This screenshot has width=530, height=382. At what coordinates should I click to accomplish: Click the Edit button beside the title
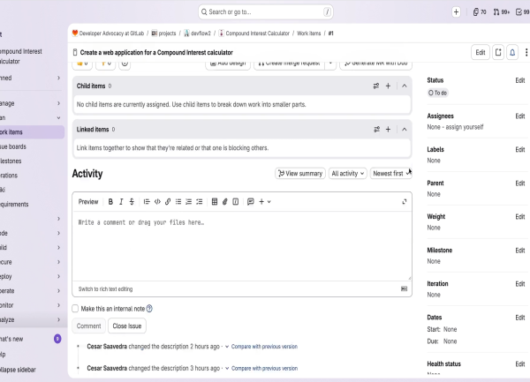click(x=481, y=52)
